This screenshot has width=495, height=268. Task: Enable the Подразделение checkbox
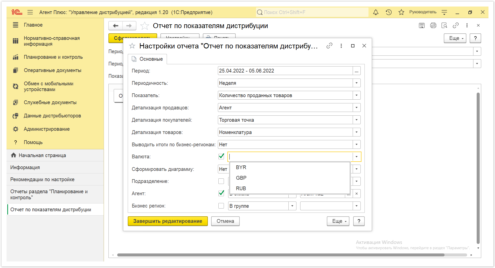tap(221, 181)
